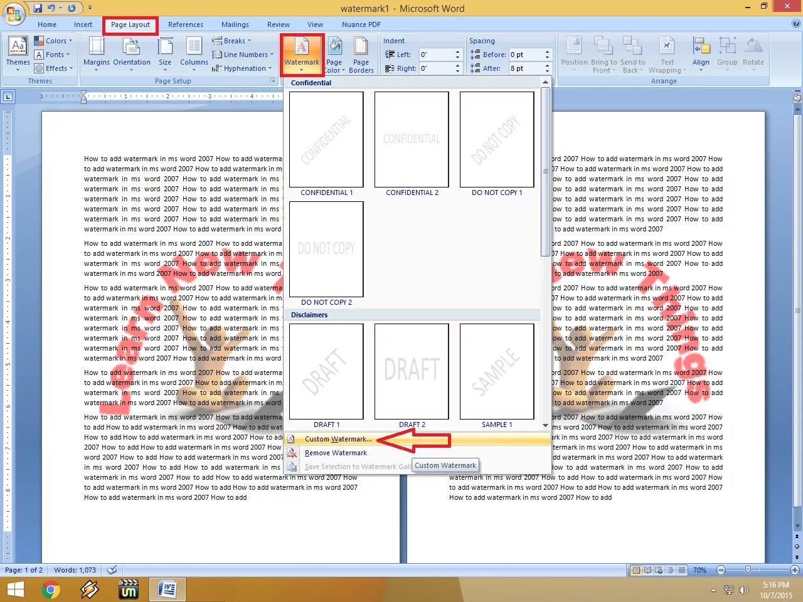Open the Review tab
Image resolution: width=803 pixels, height=602 pixels.
point(279,24)
